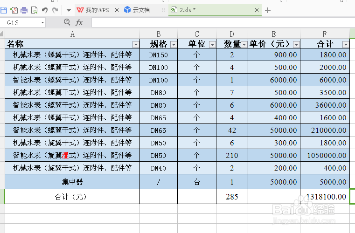Viewport: 355px width, 233px height.
Task: Switch to the 我的WPS tab
Action: (93, 10)
